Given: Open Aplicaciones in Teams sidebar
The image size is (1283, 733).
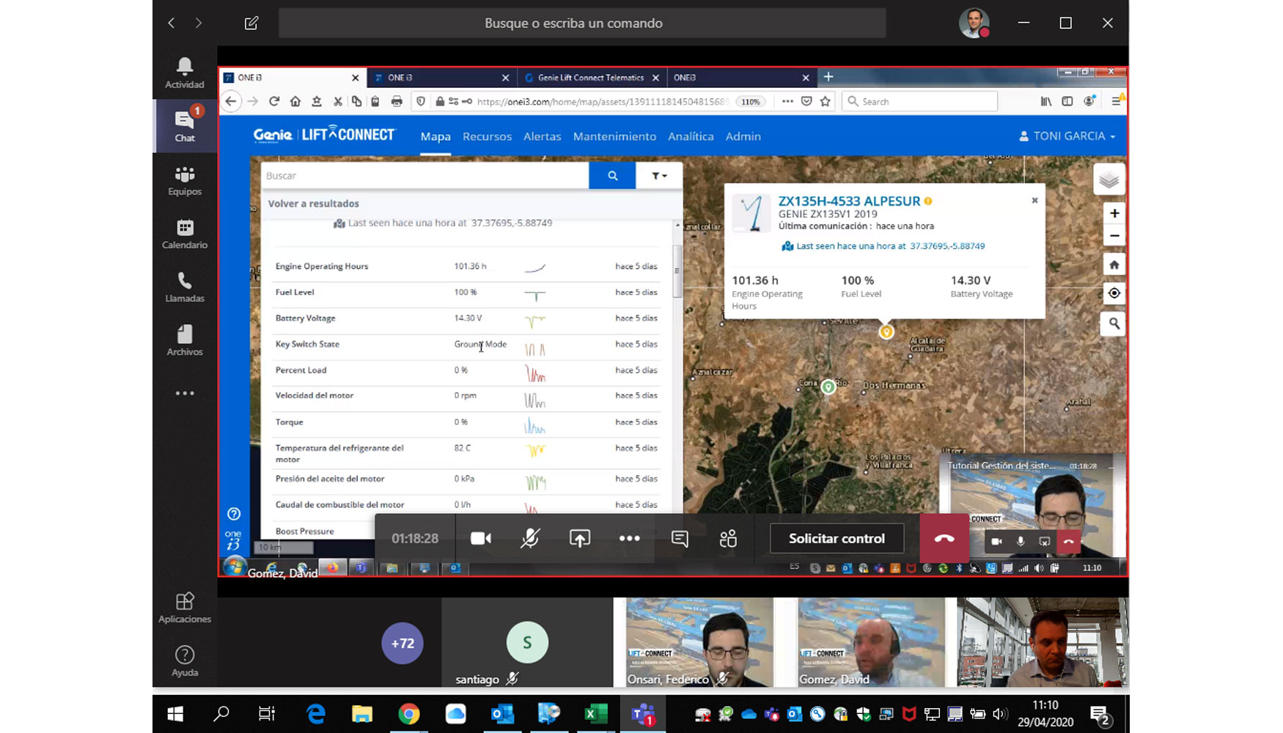Looking at the screenshot, I should coord(185,608).
